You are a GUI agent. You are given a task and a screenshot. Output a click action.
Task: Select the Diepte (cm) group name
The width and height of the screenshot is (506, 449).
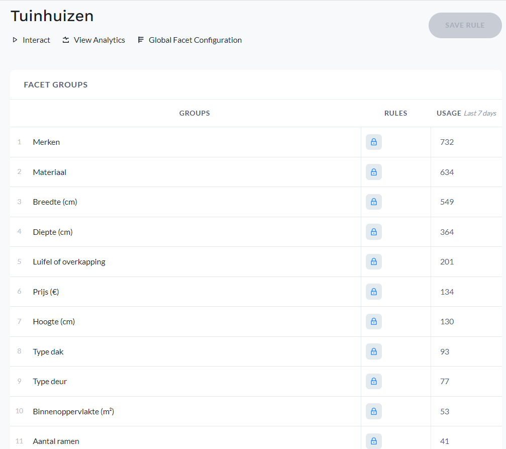point(53,232)
